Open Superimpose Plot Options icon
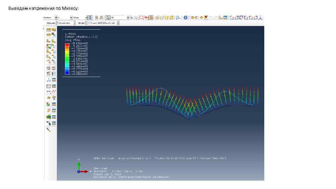The image size is (336, 189). [x=54, y=29]
